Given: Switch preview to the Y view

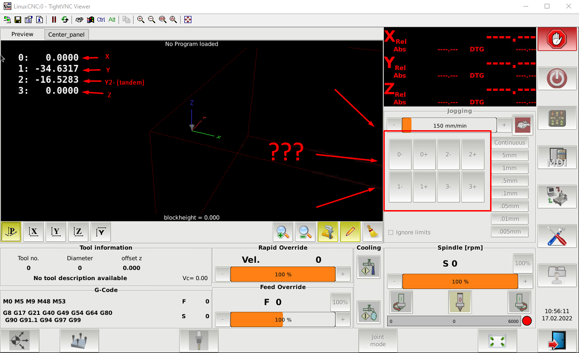Looking at the screenshot, I should point(56,232).
